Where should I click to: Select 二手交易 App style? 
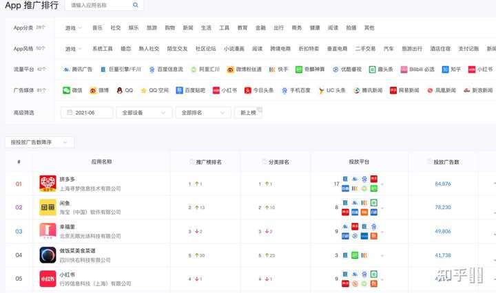(x=365, y=49)
